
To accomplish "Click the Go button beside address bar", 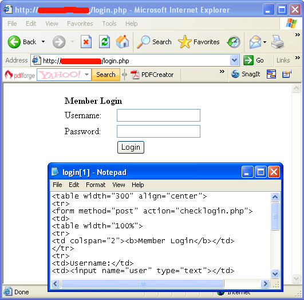I will (254, 60).
